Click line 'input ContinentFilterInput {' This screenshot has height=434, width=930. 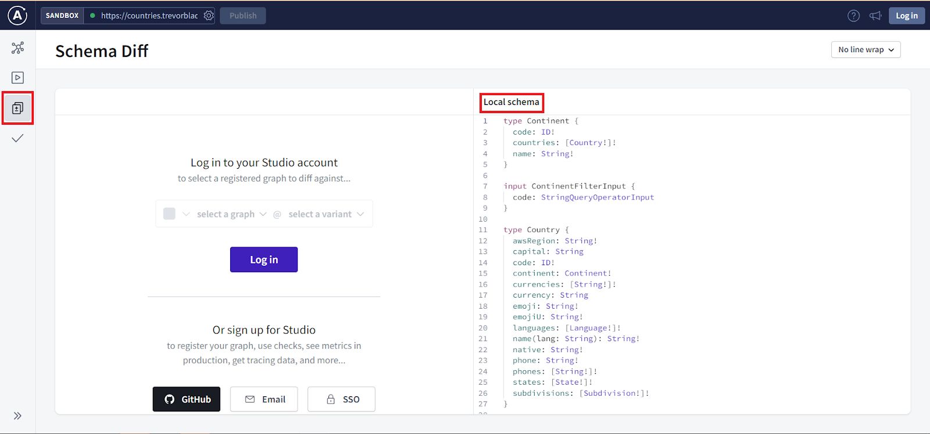569,186
